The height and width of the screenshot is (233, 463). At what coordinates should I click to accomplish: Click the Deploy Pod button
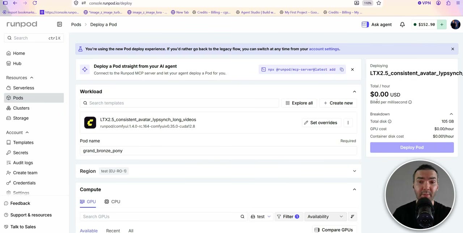tap(412, 147)
